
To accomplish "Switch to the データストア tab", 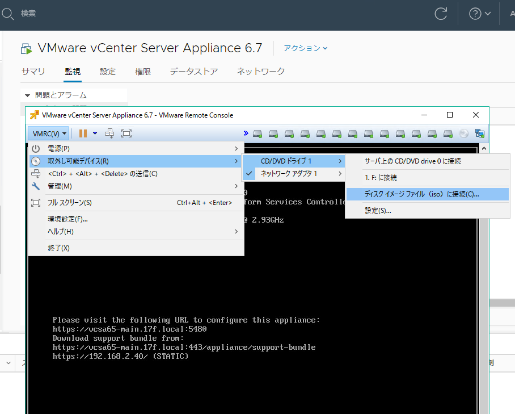I will tap(194, 72).
